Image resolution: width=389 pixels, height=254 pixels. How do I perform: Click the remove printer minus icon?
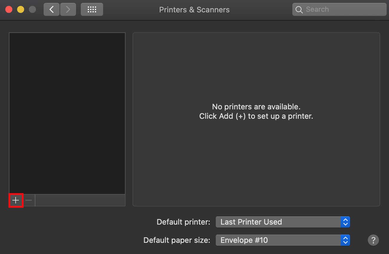coord(28,200)
